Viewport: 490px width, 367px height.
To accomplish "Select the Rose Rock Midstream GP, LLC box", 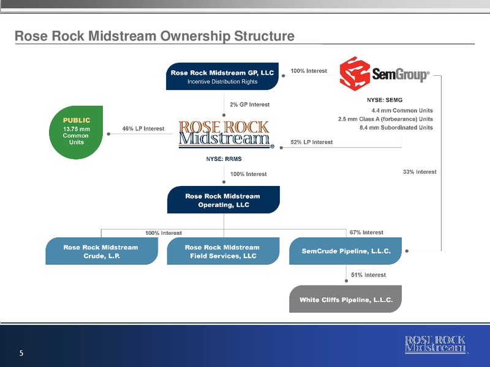I will pos(222,76).
